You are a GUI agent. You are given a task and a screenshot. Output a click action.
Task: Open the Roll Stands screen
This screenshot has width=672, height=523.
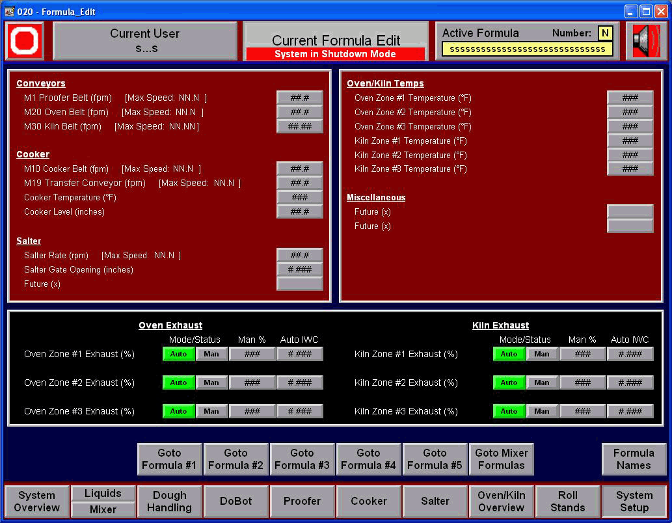point(568,501)
